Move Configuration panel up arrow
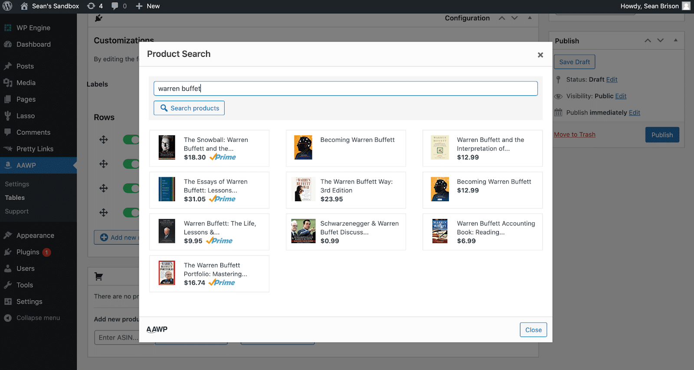The image size is (694, 370). 502,18
